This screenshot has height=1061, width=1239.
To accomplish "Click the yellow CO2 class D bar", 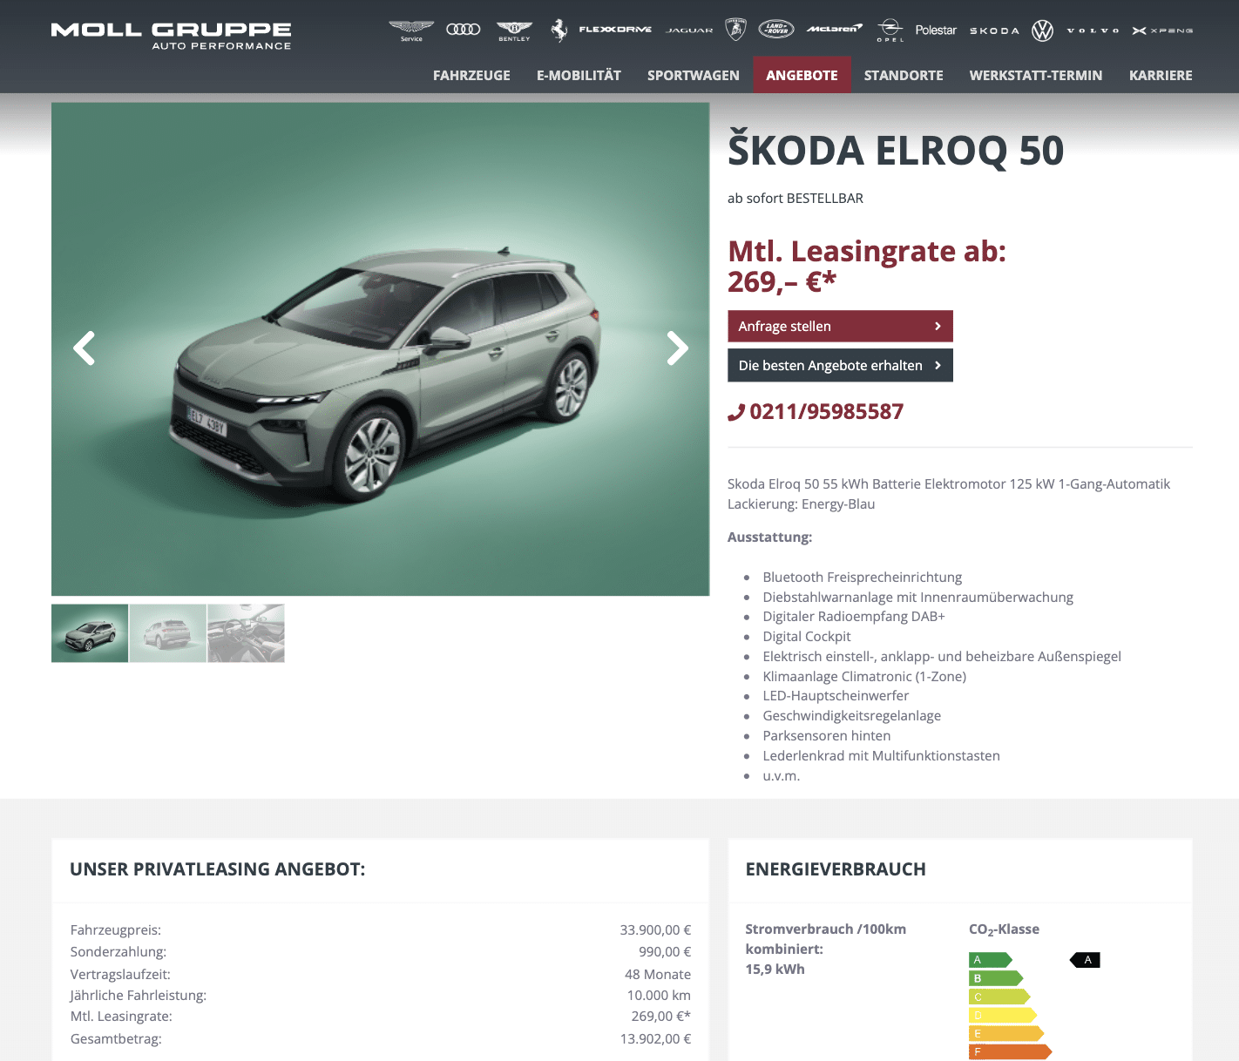I will click(1003, 1015).
